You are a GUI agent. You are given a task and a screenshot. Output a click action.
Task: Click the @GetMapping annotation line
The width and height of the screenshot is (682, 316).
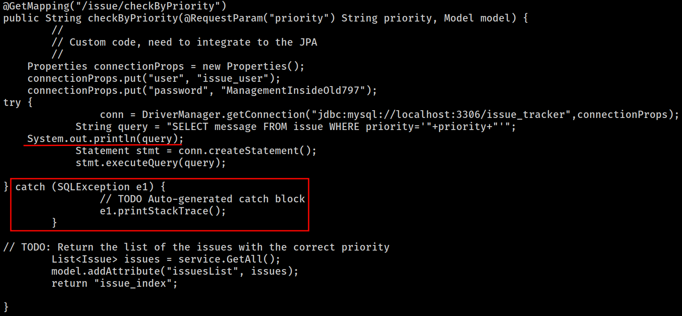click(x=115, y=6)
